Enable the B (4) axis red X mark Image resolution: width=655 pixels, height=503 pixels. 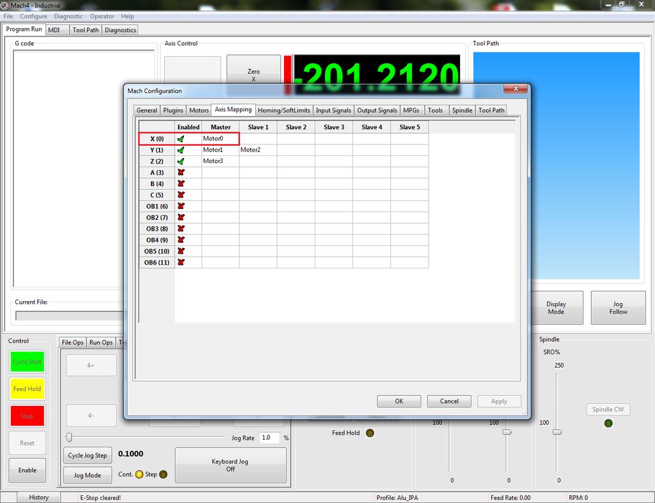point(181,183)
